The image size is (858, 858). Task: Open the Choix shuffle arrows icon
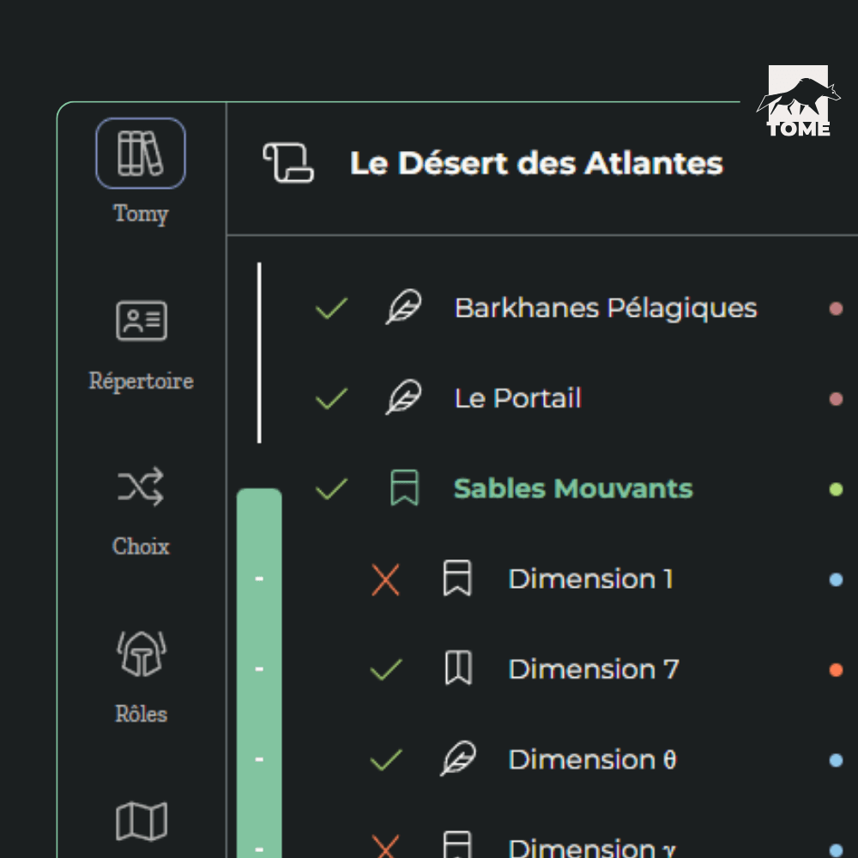click(141, 487)
